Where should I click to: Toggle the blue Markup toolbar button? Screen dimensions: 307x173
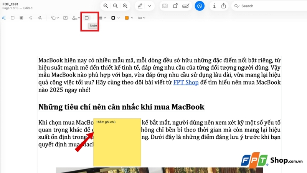(200, 6)
